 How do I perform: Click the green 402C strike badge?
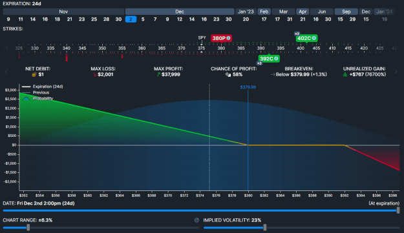point(306,38)
